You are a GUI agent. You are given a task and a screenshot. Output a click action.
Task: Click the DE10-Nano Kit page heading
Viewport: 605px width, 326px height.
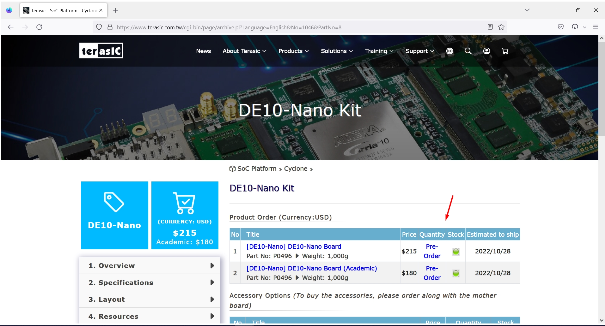point(262,188)
